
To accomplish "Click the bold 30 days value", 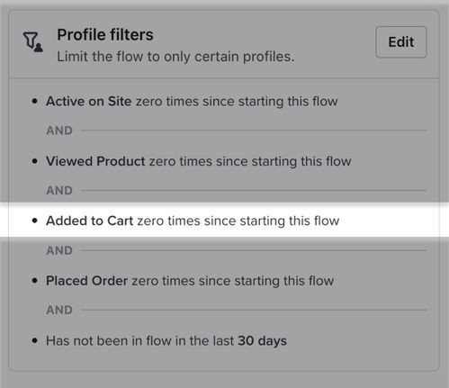I will [x=262, y=341].
